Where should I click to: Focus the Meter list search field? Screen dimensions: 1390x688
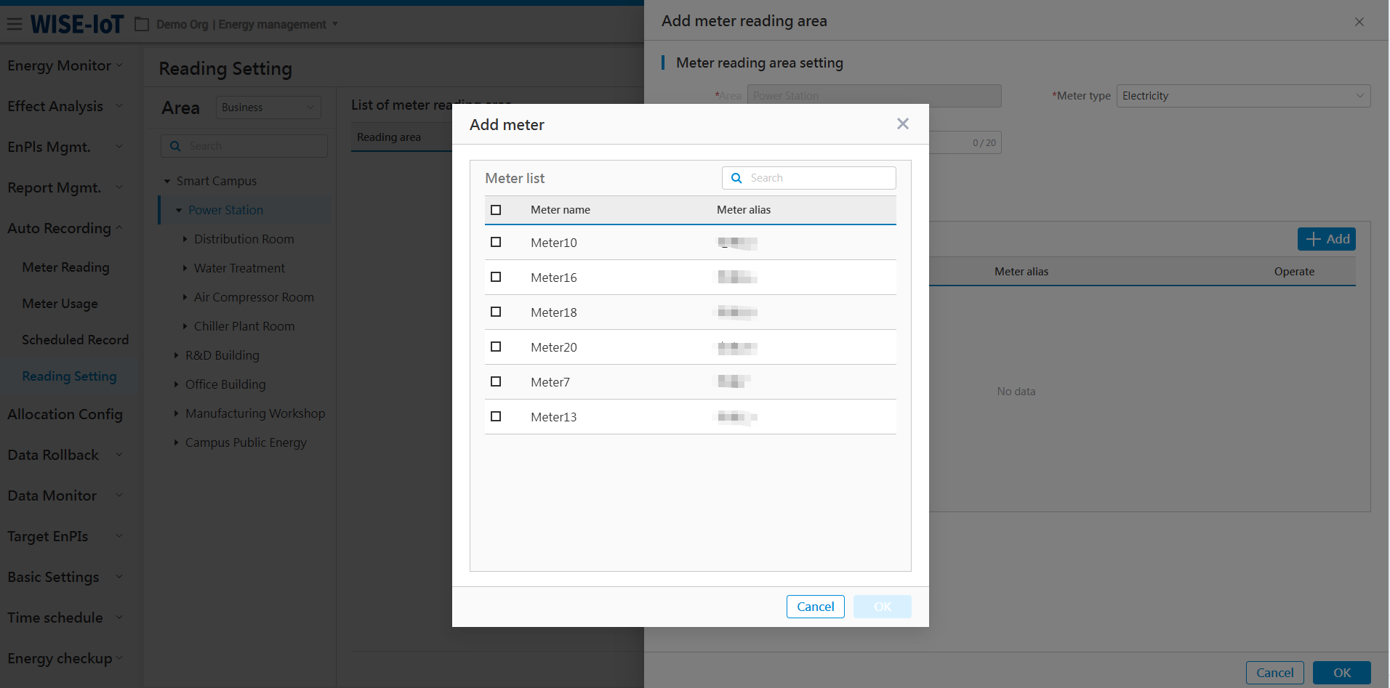(819, 178)
